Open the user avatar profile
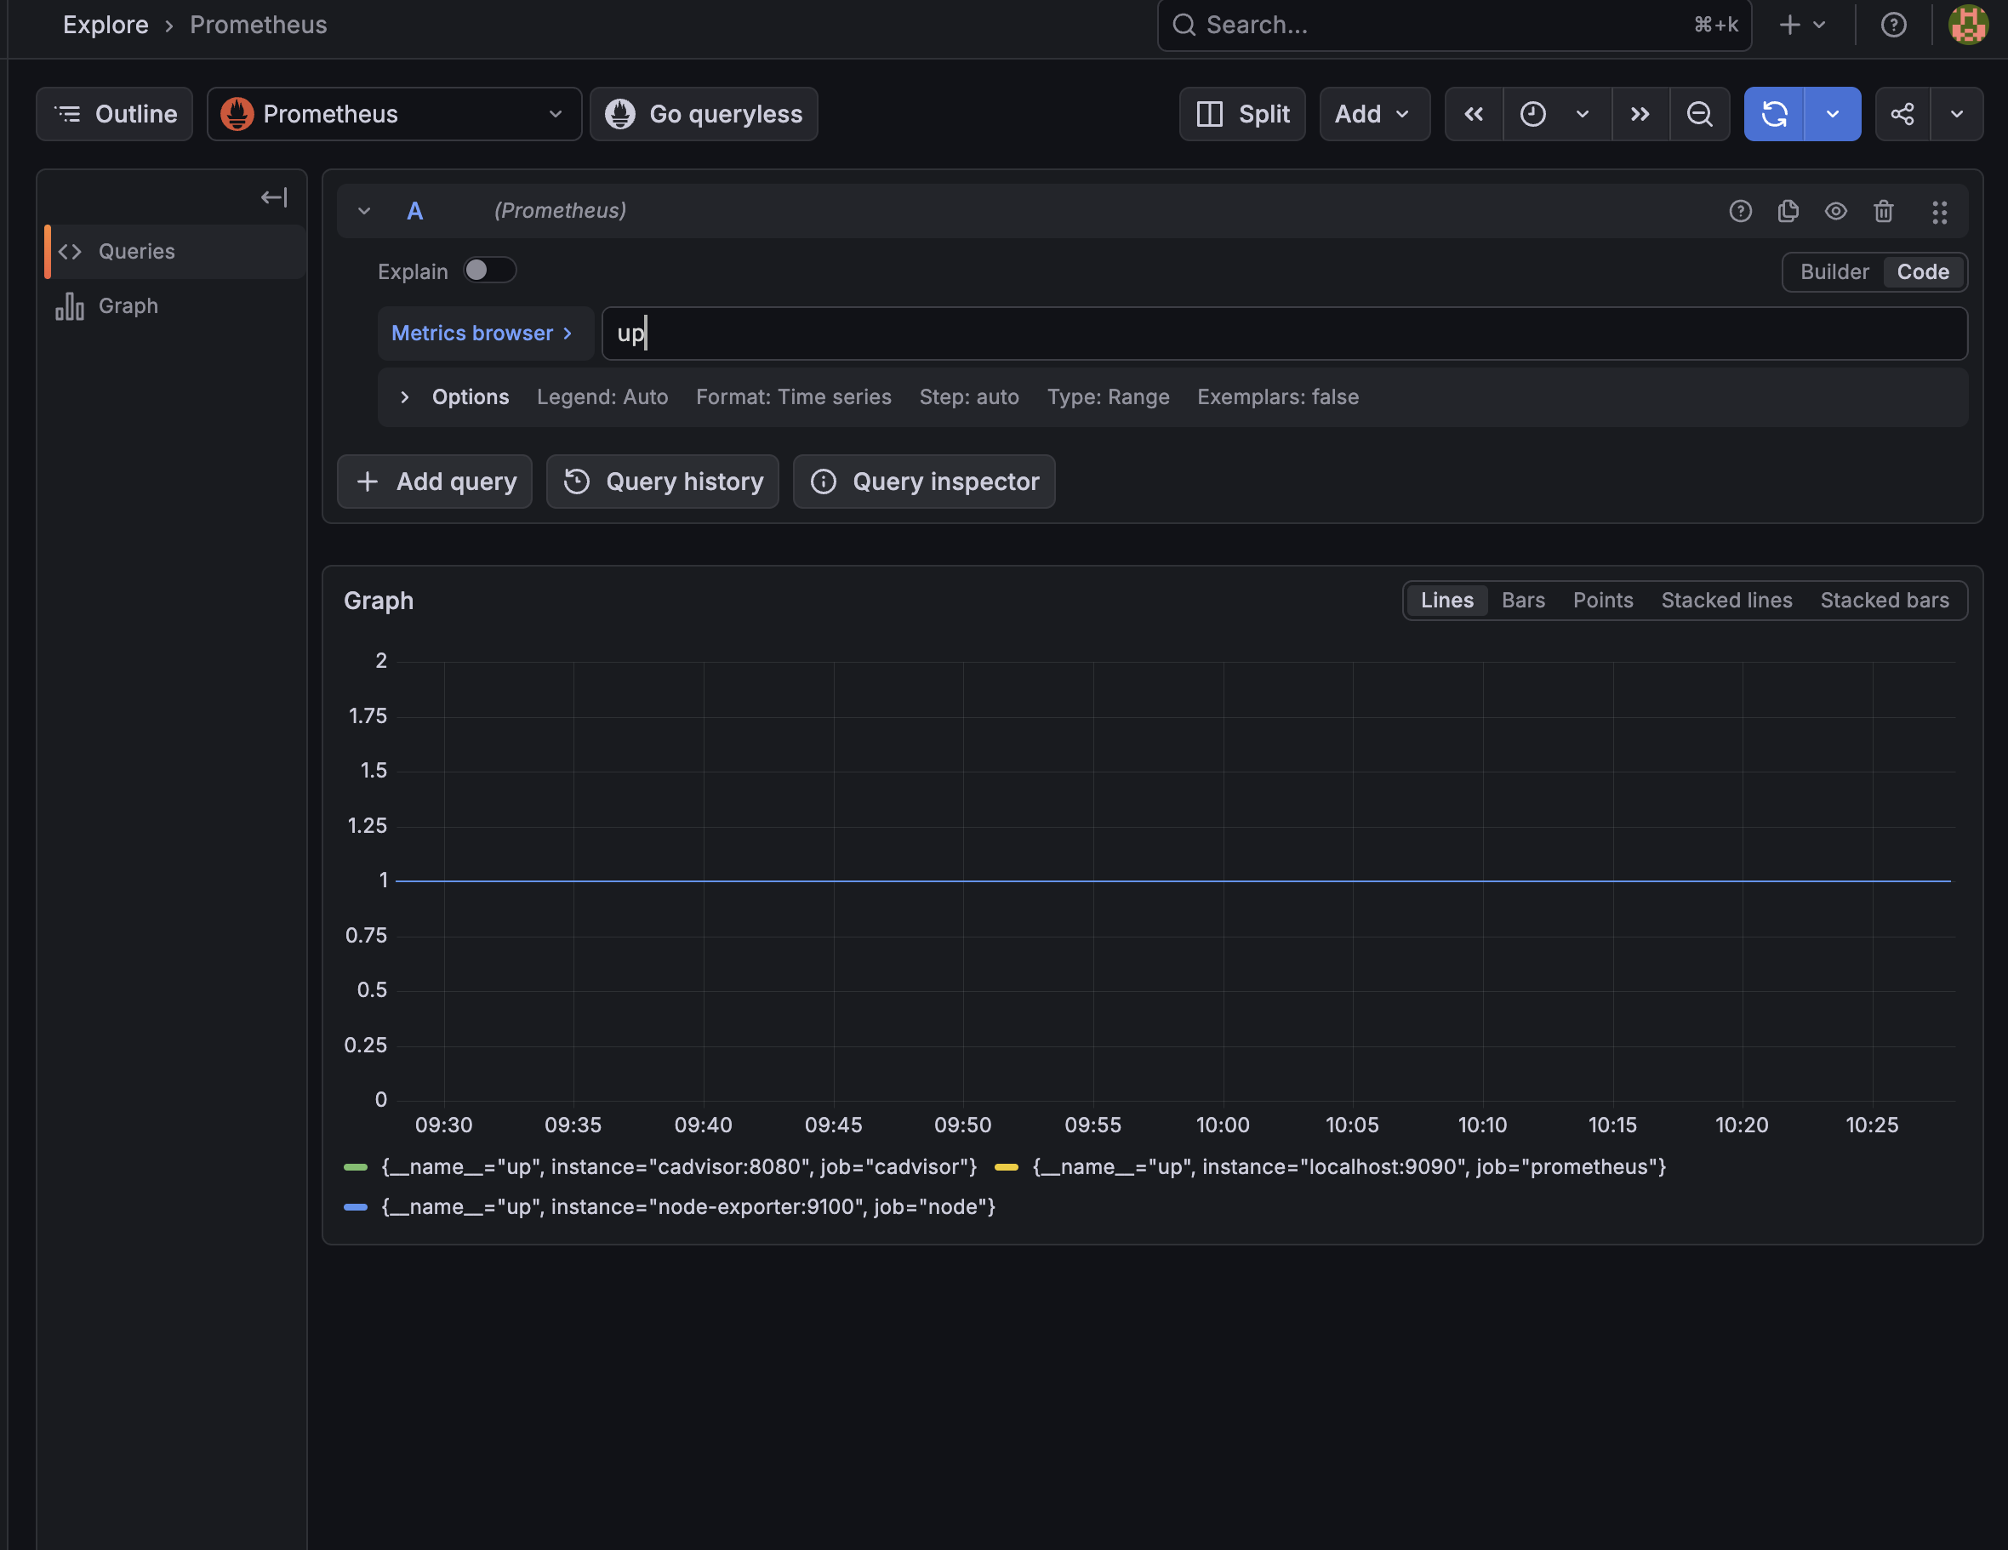This screenshot has width=2008, height=1550. (x=1967, y=25)
